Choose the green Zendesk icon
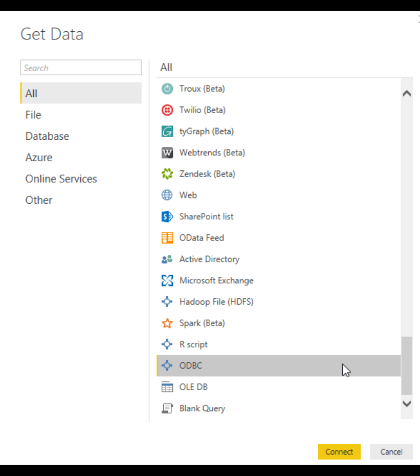 click(x=167, y=174)
